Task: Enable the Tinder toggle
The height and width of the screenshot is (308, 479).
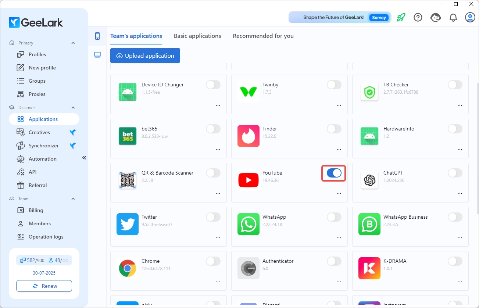Action: 334,129
